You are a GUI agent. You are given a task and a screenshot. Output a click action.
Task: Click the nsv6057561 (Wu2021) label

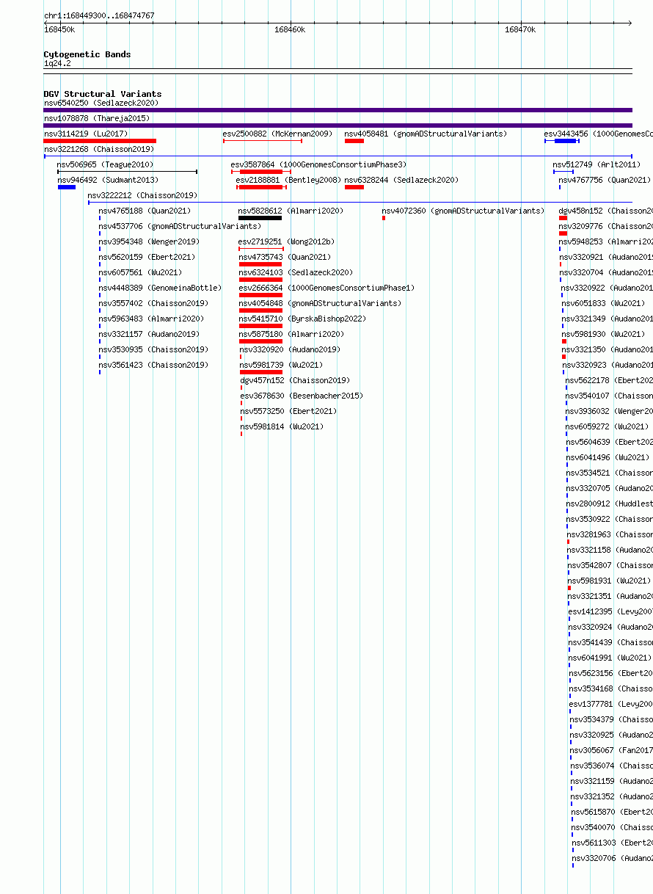click(140, 272)
